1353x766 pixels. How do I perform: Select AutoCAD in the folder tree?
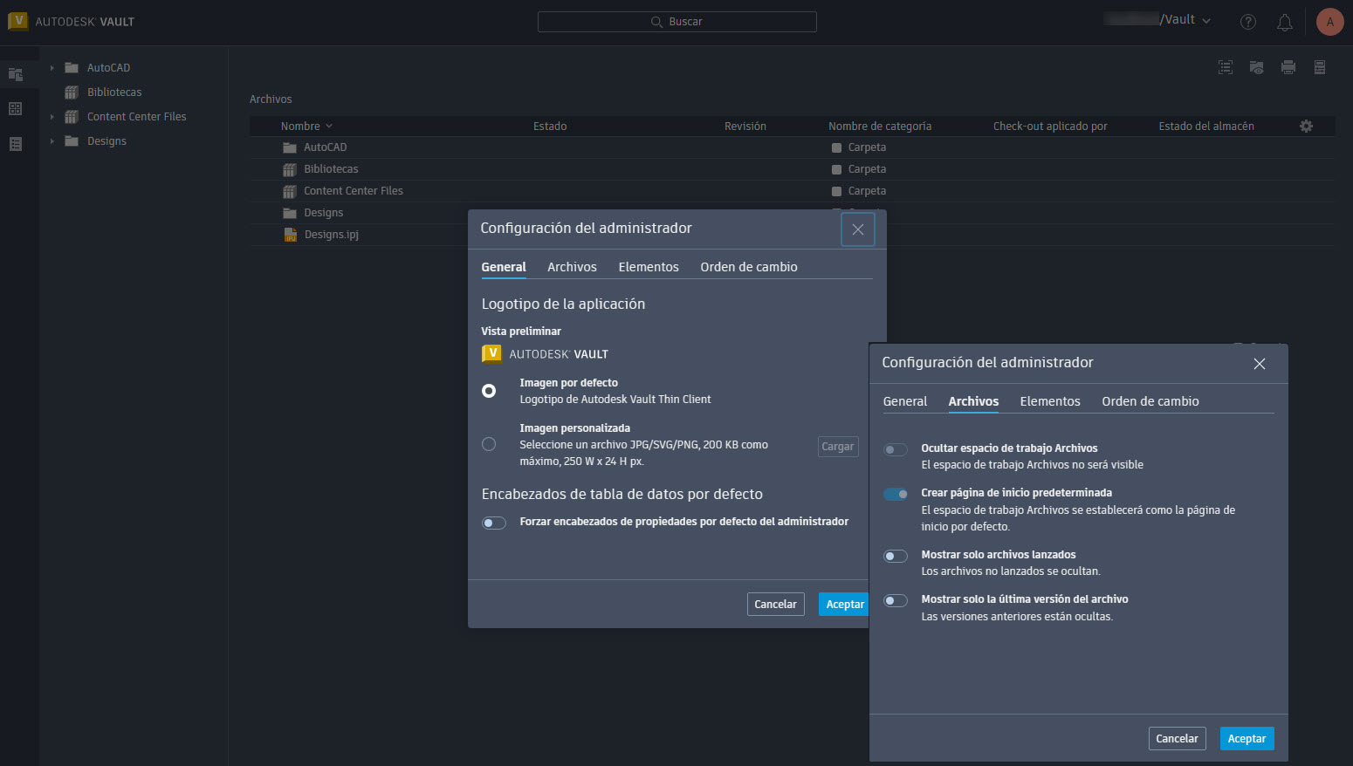click(x=108, y=68)
